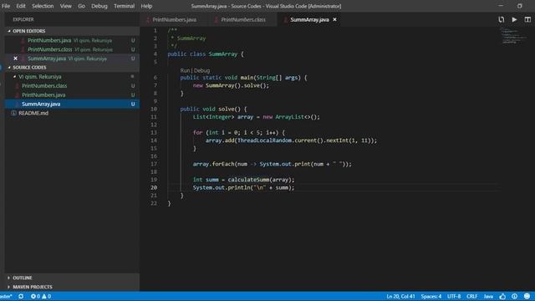
Task: Click the thumbs-up Java status icon
Action: 502,296
